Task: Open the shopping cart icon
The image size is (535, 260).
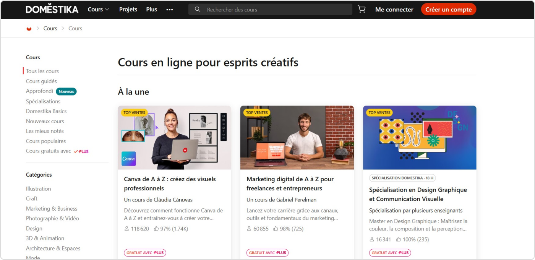Action: [362, 9]
